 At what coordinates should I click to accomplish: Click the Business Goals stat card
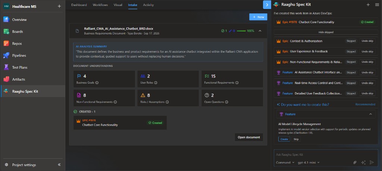coord(104,79)
